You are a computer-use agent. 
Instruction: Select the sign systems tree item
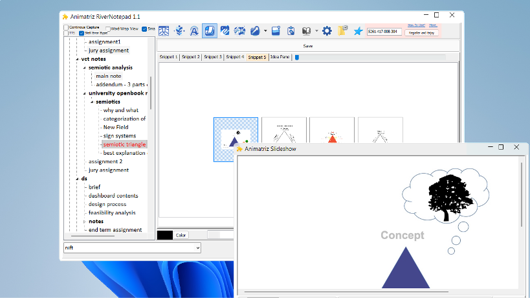coord(120,136)
